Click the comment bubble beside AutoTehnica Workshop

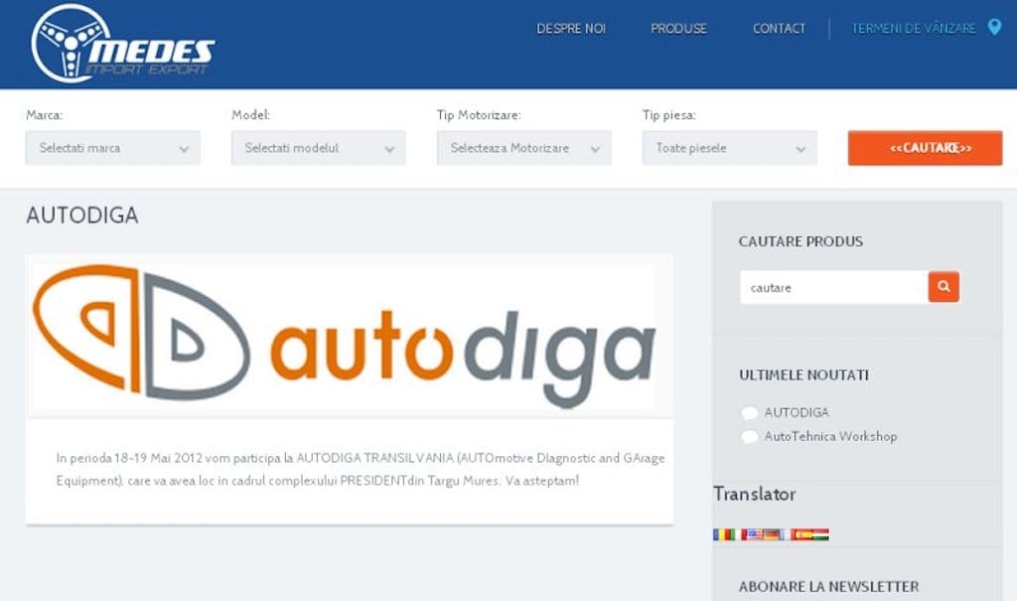[749, 437]
